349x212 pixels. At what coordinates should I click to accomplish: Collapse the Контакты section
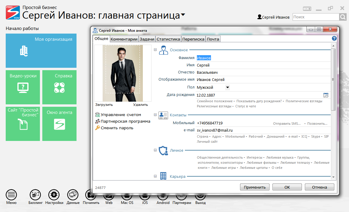click(155, 115)
